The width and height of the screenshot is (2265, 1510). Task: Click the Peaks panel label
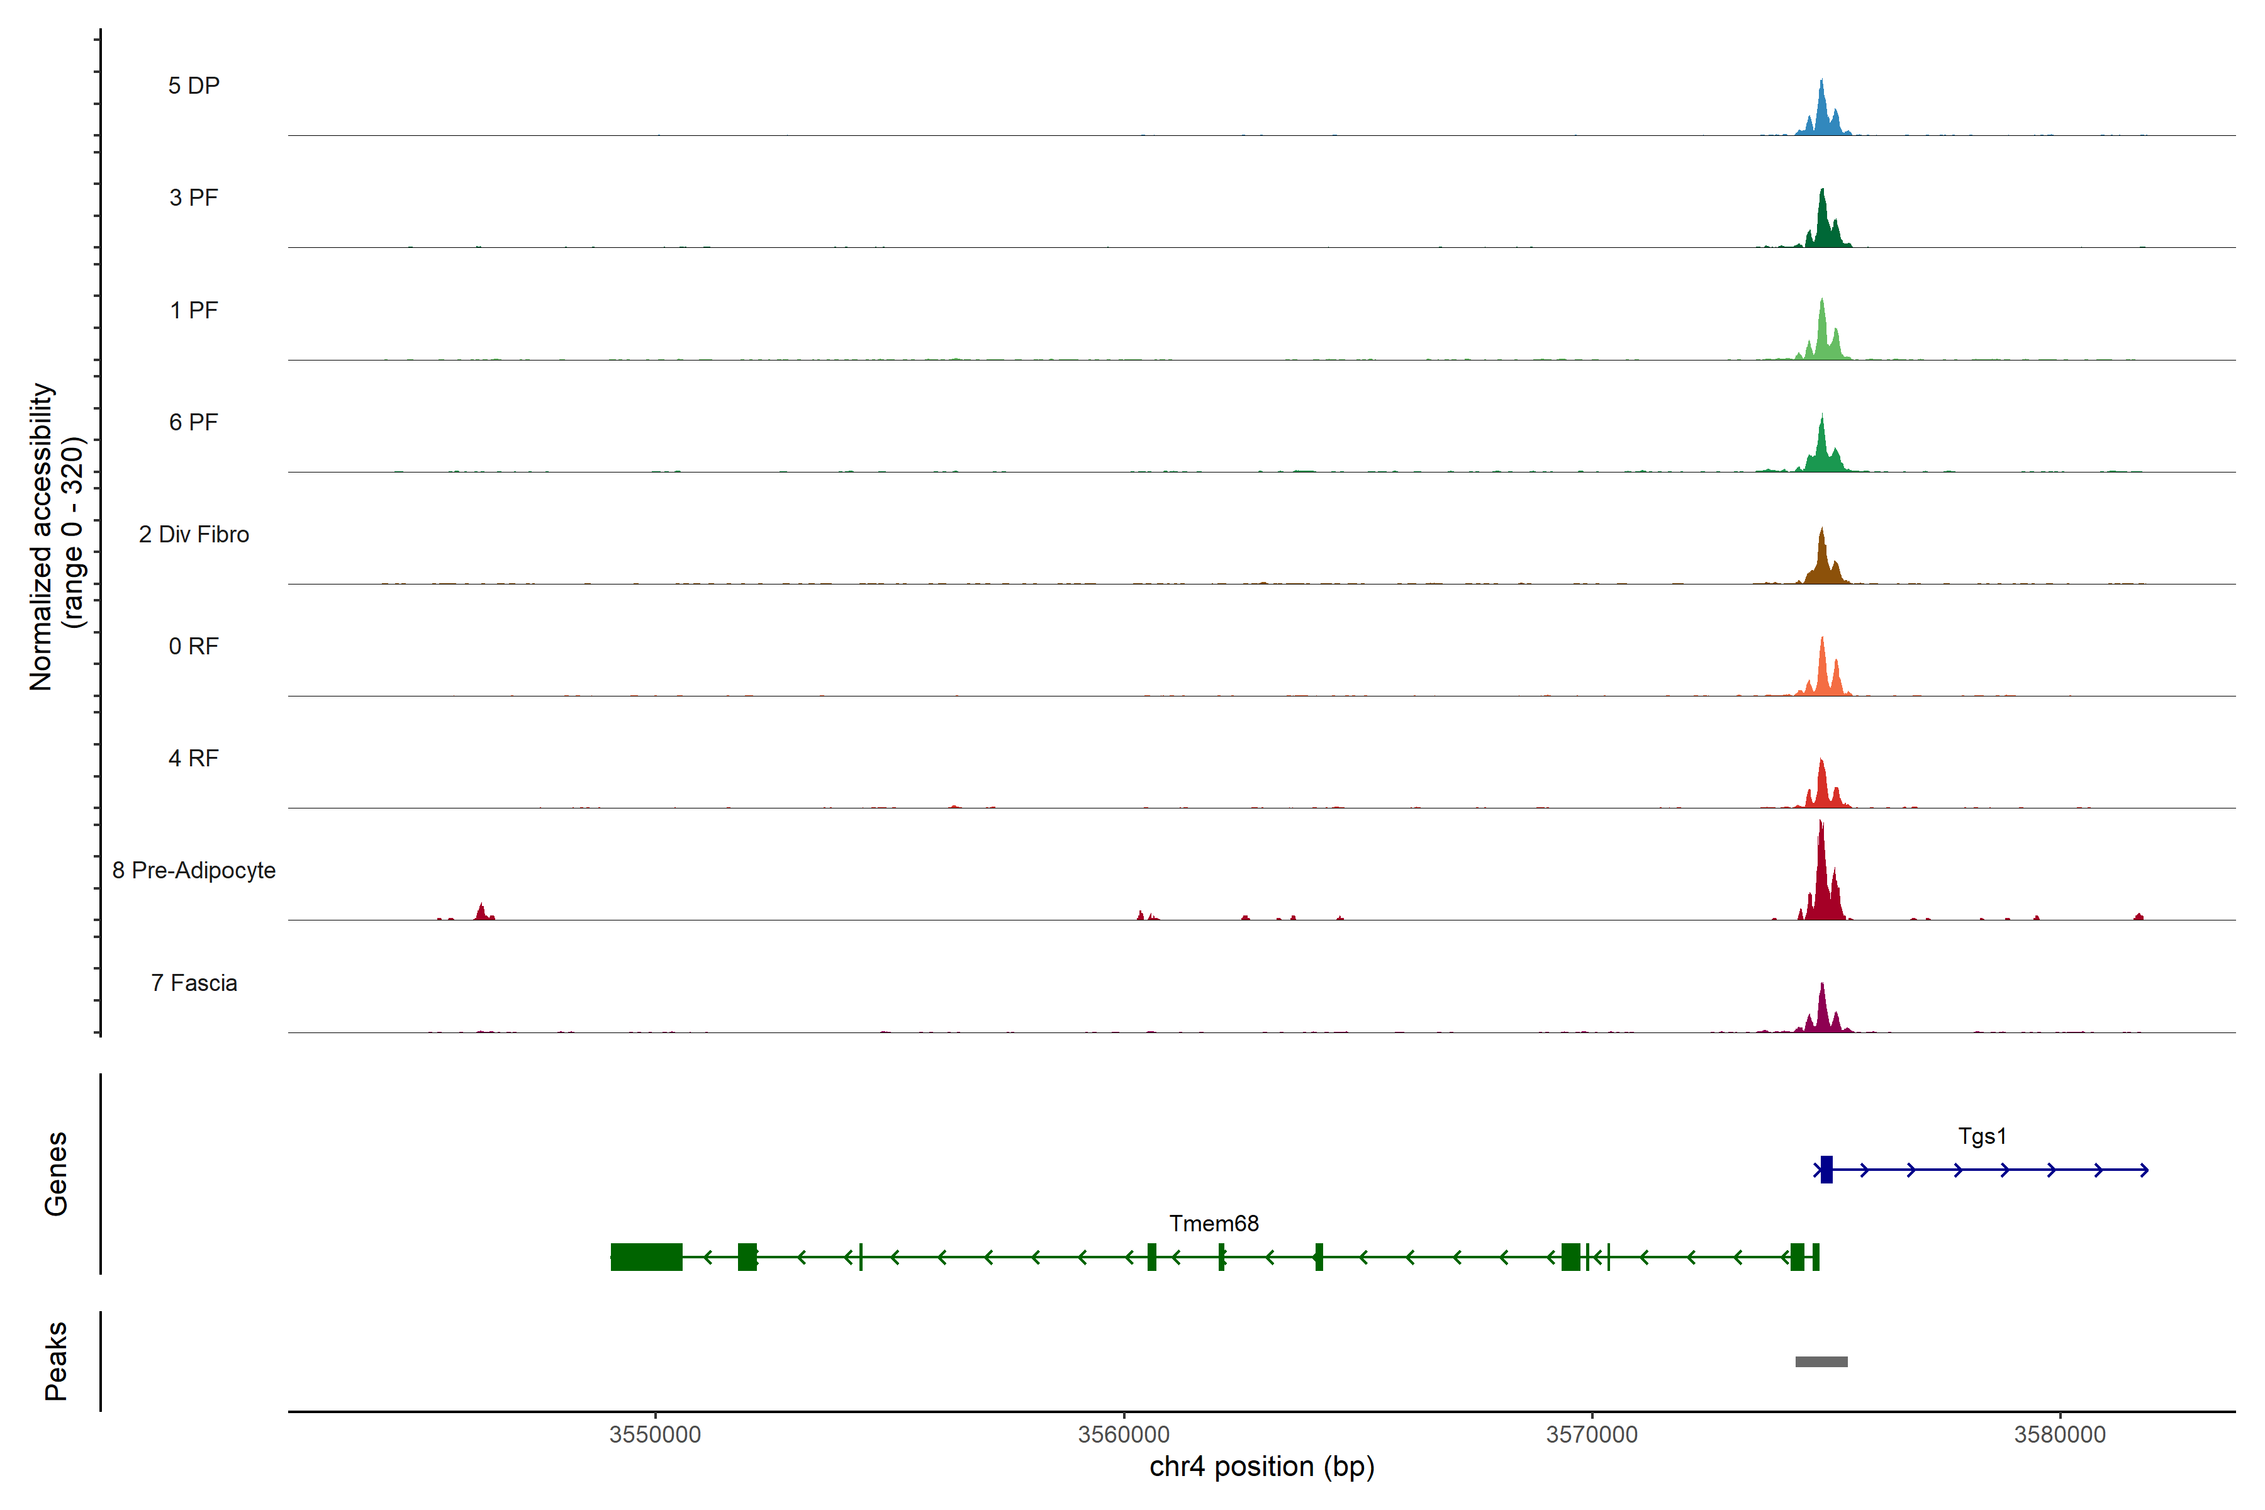pyautogui.click(x=56, y=1361)
